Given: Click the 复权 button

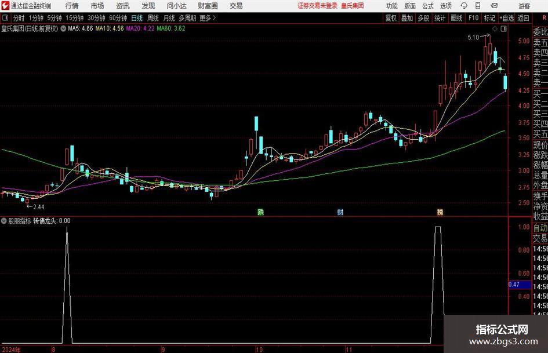Looking at the screenshot, I should tap(391, 18).
